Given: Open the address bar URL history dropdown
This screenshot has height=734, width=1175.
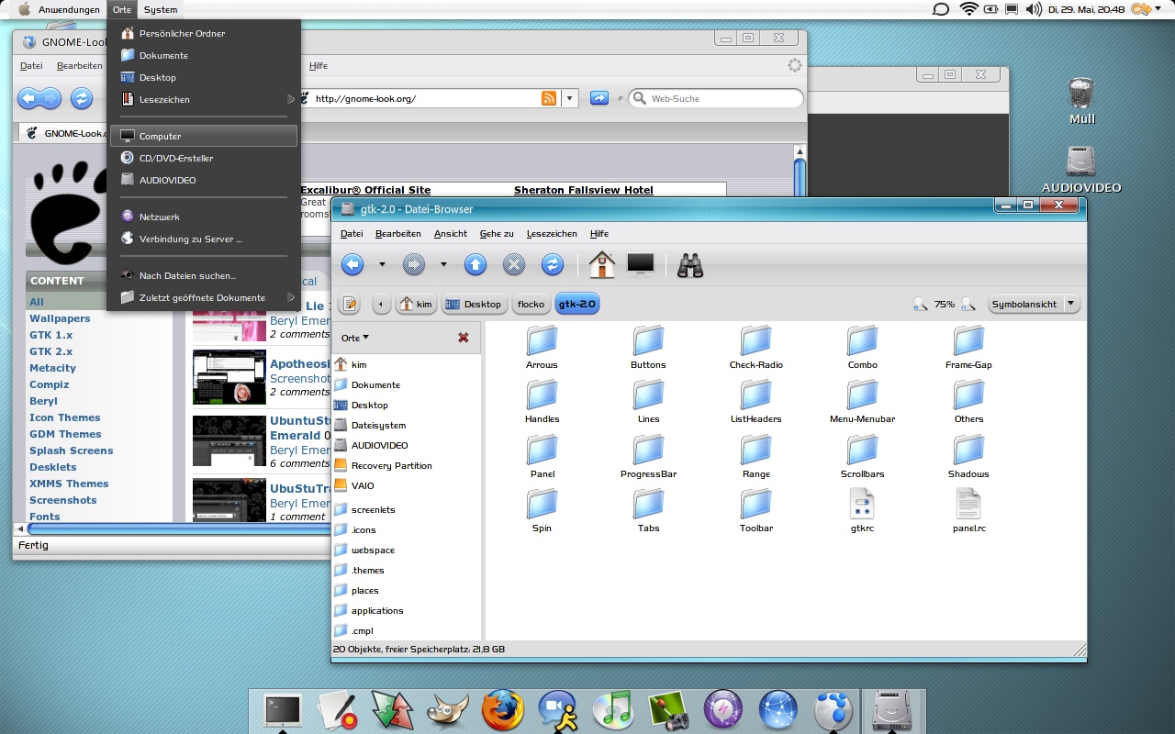Looking at the screenshot, I should coord(569,98).
